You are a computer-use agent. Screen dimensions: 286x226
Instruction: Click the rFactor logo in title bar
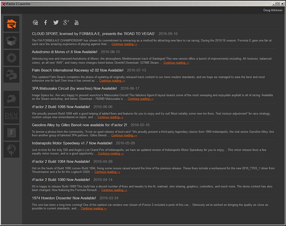tap(3, 4)
